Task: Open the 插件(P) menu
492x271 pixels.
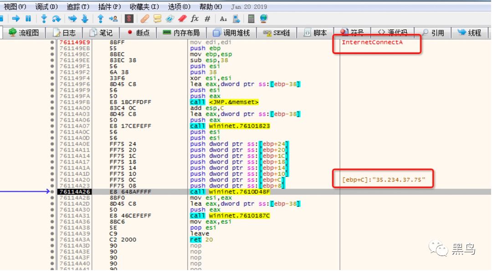Action: [x=109, y=7]
